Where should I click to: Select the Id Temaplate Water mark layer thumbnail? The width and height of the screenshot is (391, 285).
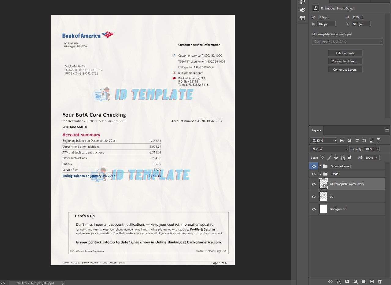323,184
